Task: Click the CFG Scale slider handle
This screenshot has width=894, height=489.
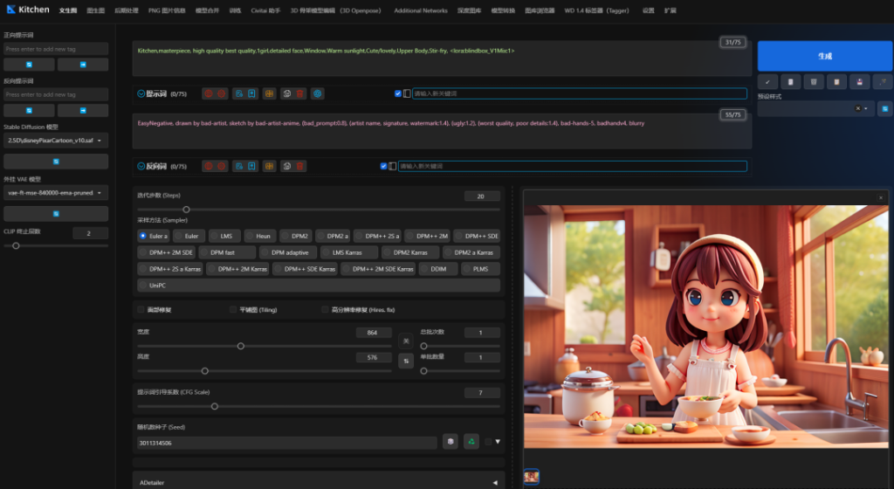Action: click(215, 406)
